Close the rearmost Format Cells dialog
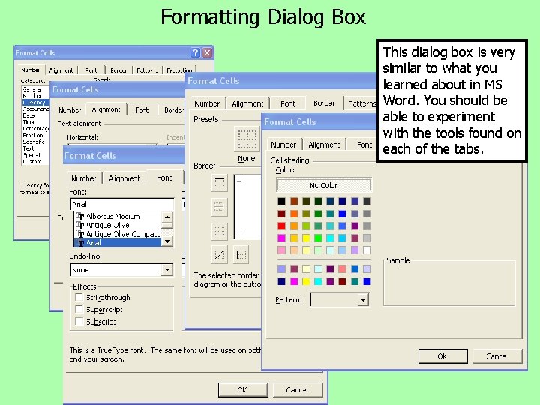Screen dimensions: 540x405 click(x=207, y=52)
